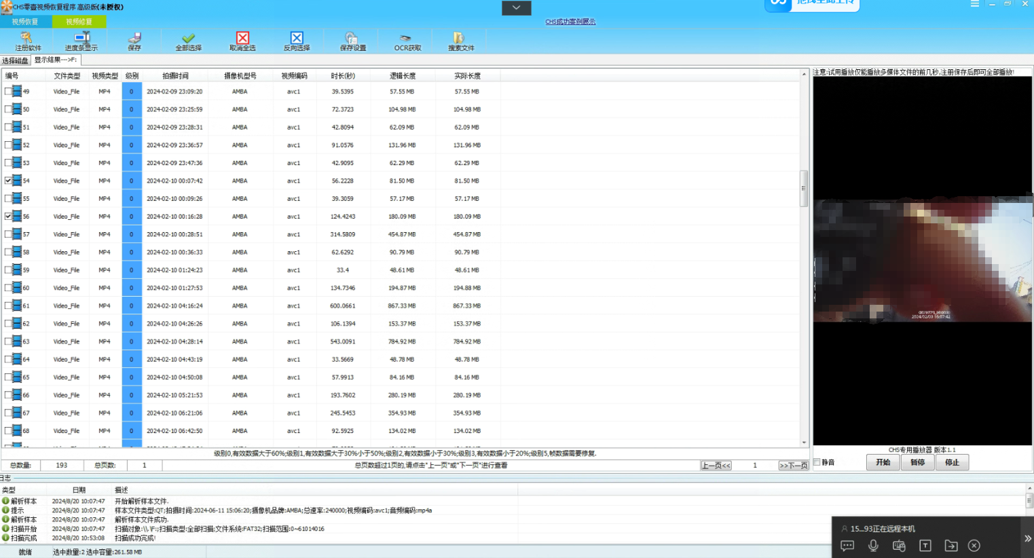1034x558 pixels.
Task: Click the video preview frame
Action: [923, 260]
